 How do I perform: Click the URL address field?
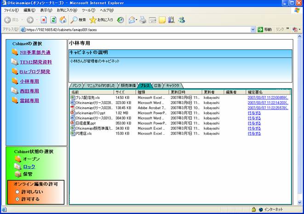coord(138,29)
